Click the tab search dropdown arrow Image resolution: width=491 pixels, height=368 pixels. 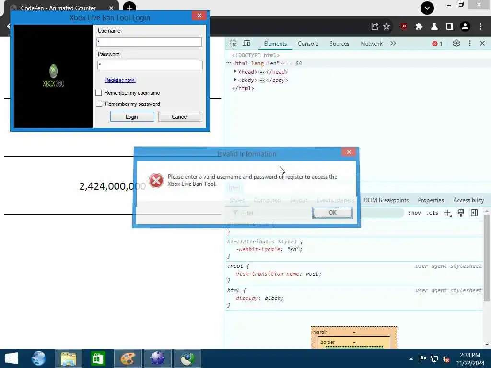(427, 8)
